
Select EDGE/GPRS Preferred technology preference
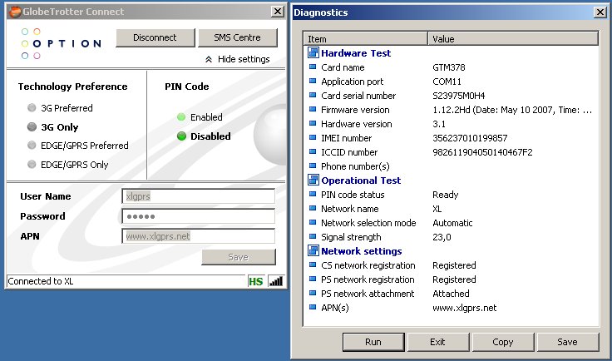tap(32, 146)
